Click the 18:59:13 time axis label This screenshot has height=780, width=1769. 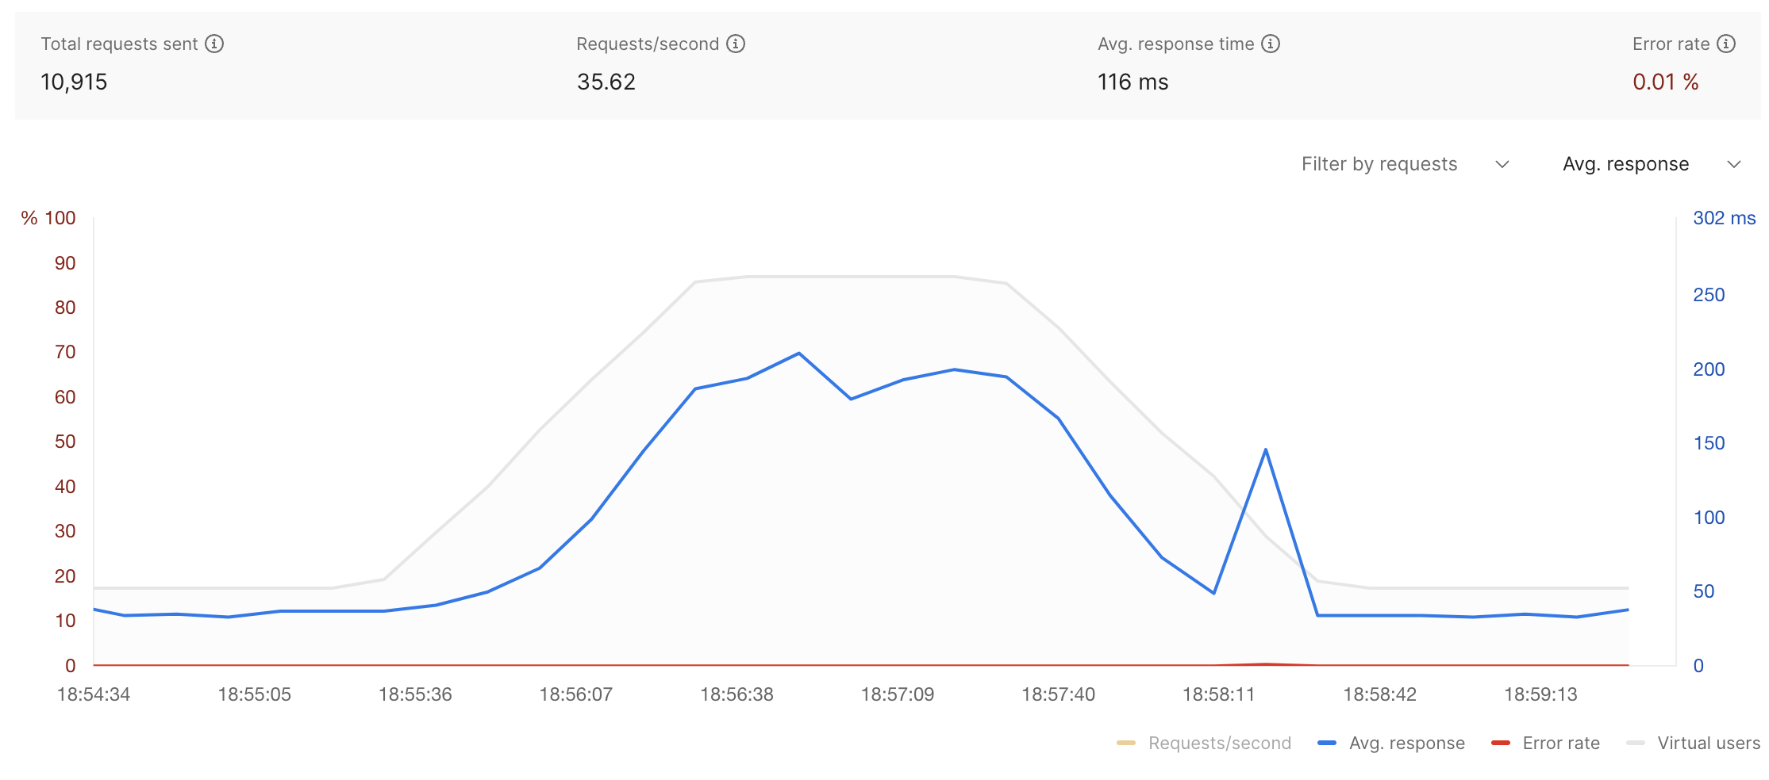pyautogui.click(x=1540, y=694)
